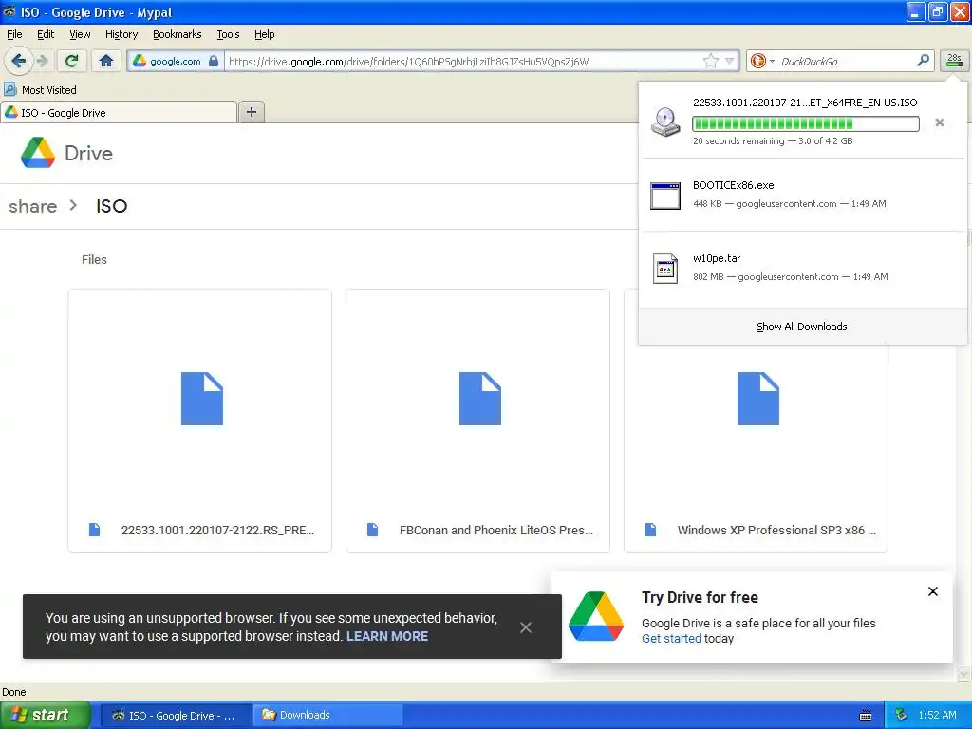972x729 pixels.
Task: Switch to Downloads window in taskbar
Action: (x=327, y=715)
